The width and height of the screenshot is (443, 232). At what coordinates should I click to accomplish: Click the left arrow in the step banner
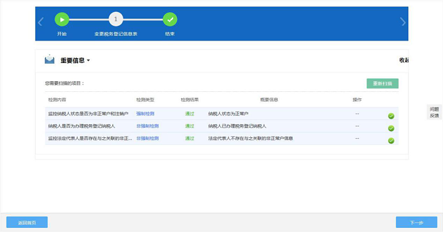[41, 22]
